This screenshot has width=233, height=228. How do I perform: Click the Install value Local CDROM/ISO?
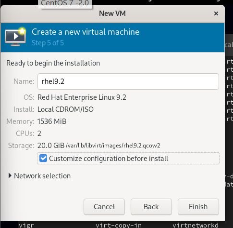(65, 109)
